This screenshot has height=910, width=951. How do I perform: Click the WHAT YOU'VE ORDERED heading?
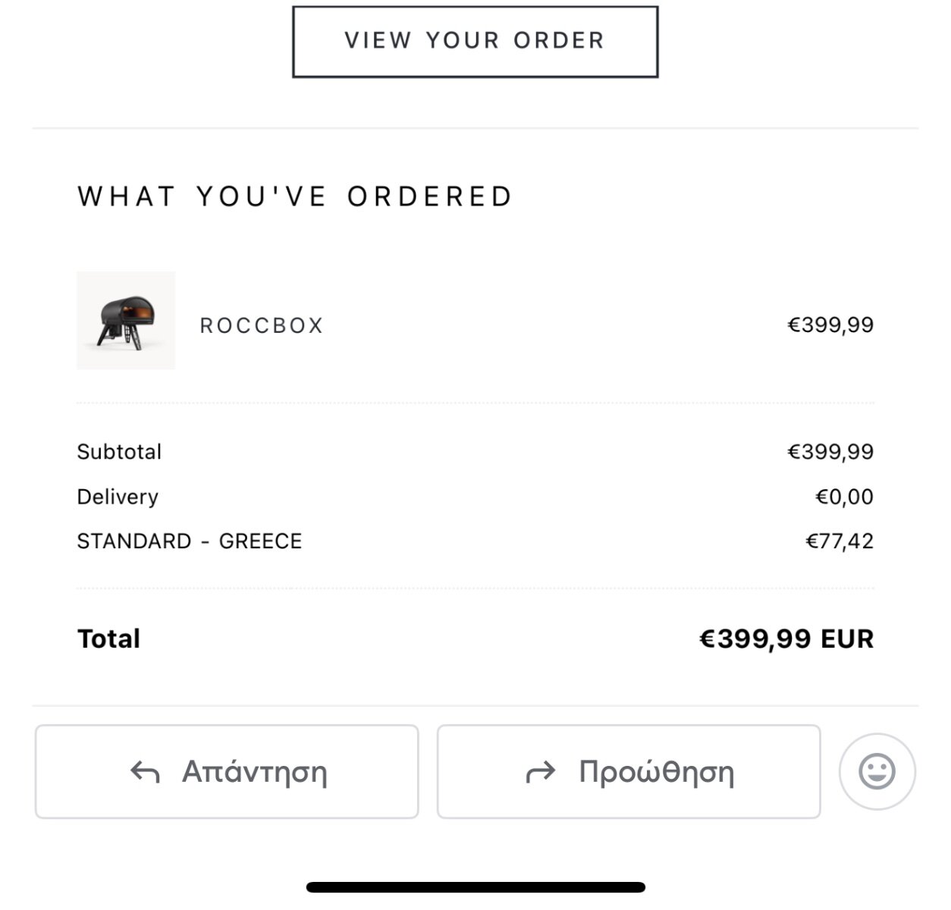coord(295,196)
